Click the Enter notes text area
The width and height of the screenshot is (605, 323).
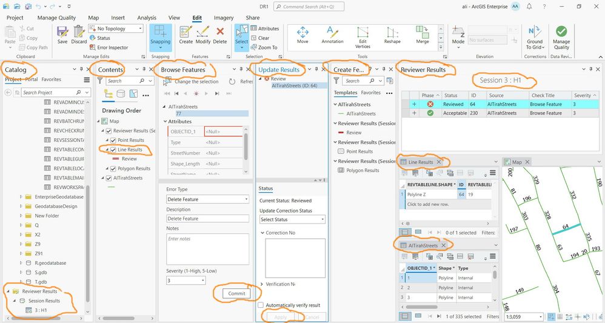(207, 249)
